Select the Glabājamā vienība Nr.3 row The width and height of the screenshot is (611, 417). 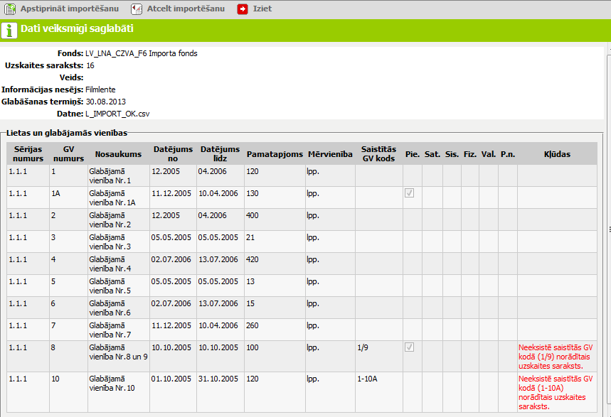coord(110,242)
